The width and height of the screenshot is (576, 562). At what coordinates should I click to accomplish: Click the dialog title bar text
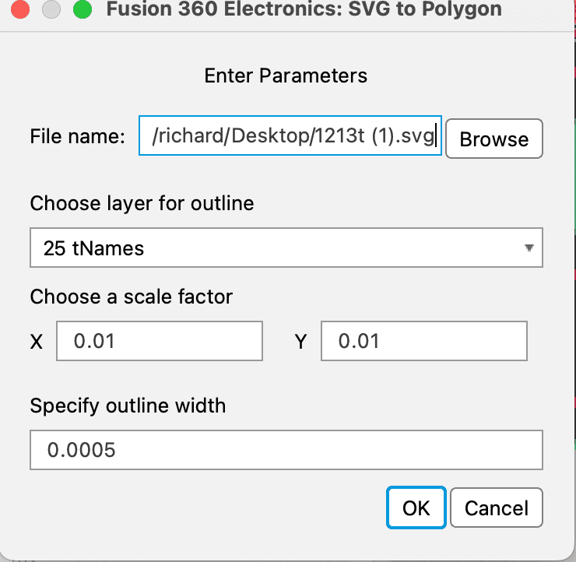304,9
